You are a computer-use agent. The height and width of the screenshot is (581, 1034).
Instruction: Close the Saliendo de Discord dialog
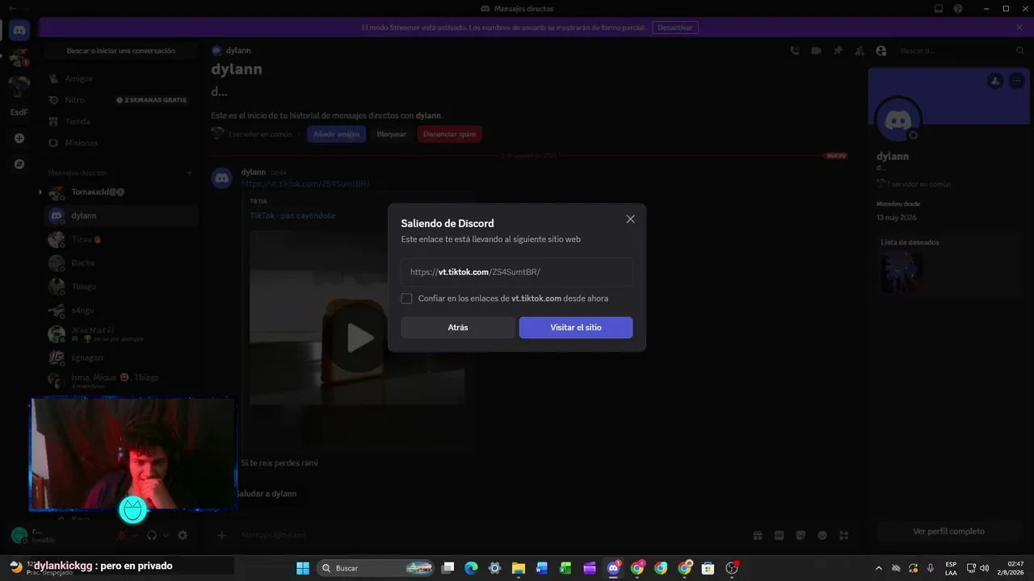pyautogui.click(x=630, y=219)
